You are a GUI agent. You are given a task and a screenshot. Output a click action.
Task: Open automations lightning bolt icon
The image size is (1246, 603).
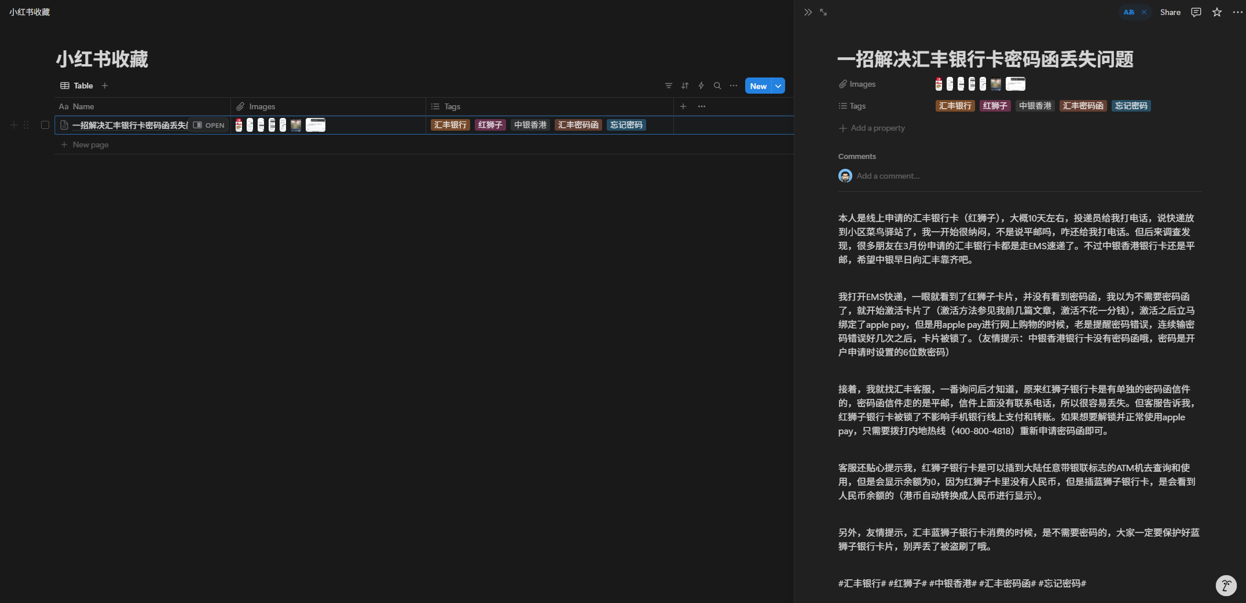point(701,86)
